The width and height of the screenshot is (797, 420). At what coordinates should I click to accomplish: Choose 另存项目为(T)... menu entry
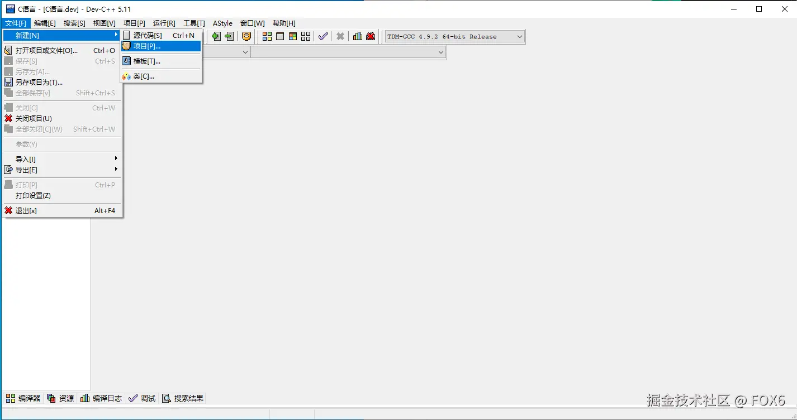pos(63,82)
